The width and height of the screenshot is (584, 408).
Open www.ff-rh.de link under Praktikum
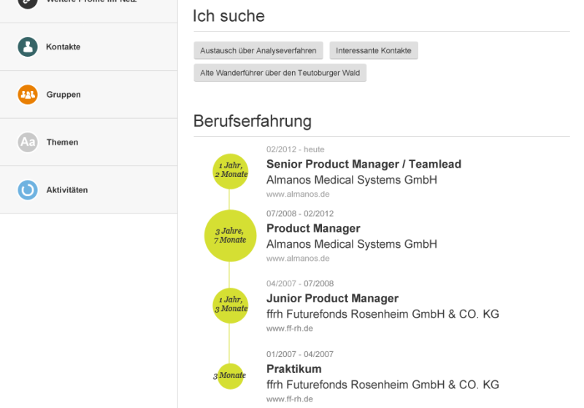click(x=290, y=399)
